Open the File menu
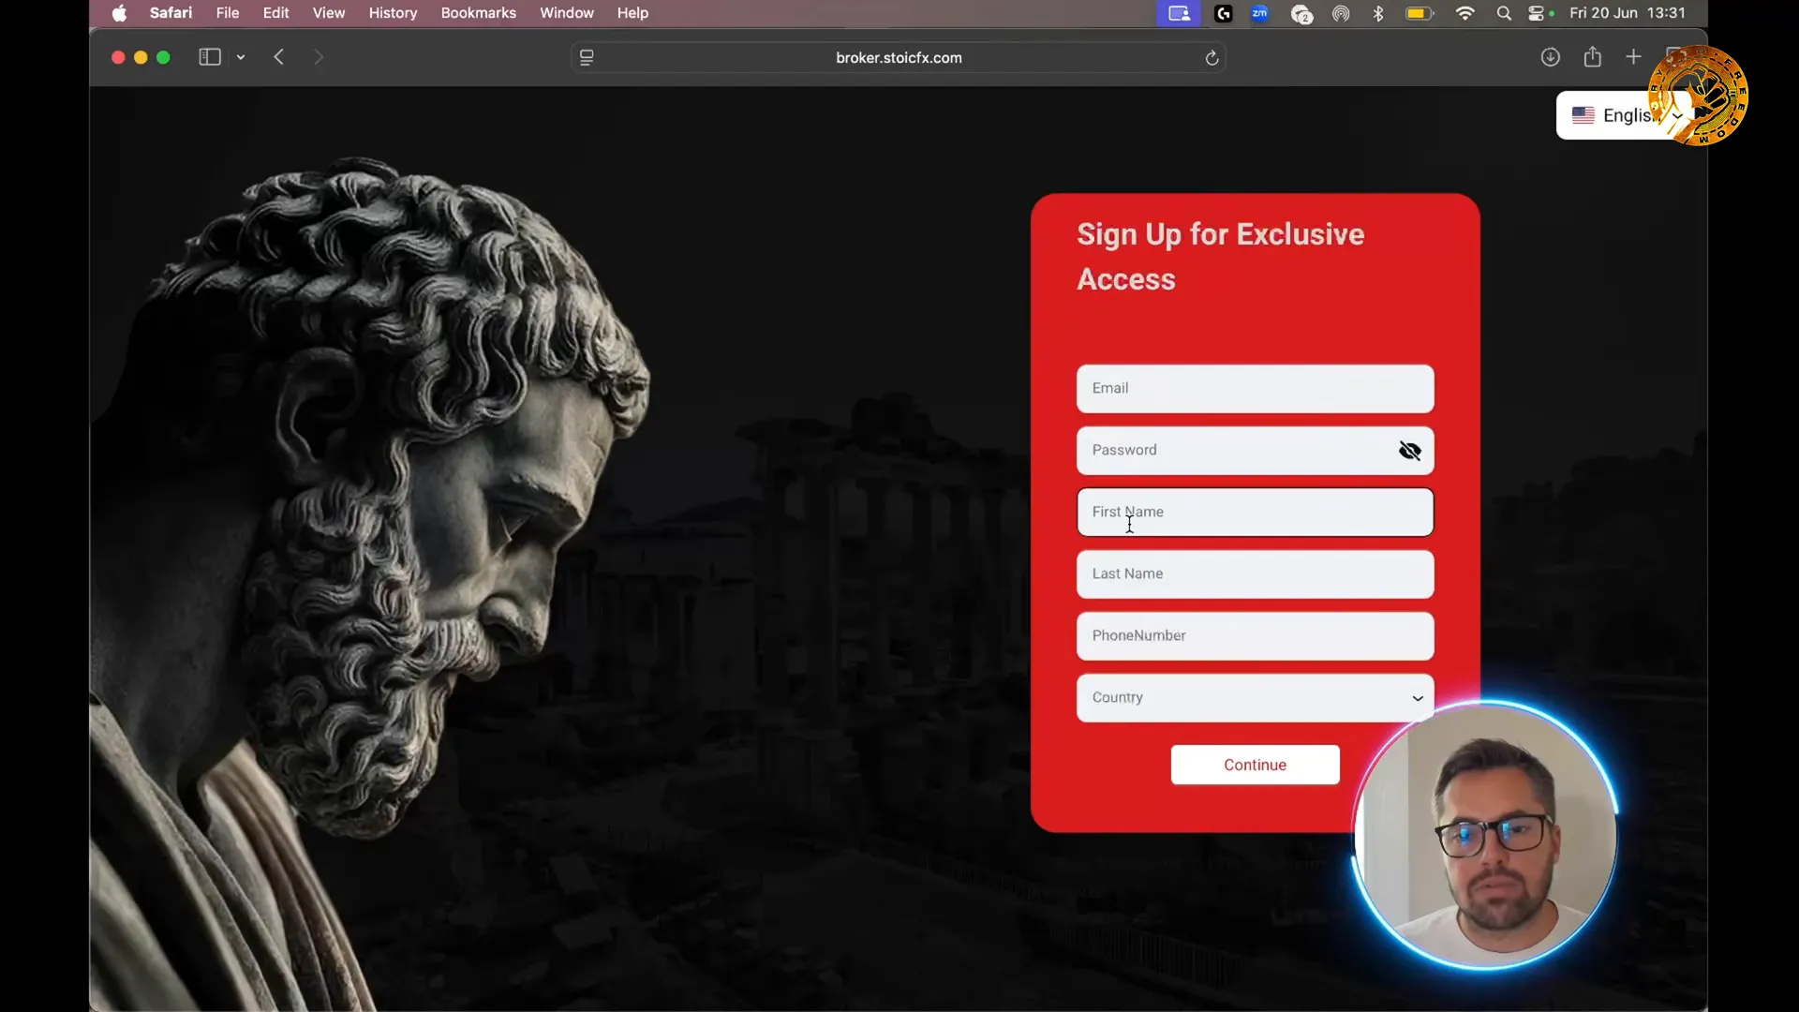Screen dimensions: 1799x1012 coord(228,13)
